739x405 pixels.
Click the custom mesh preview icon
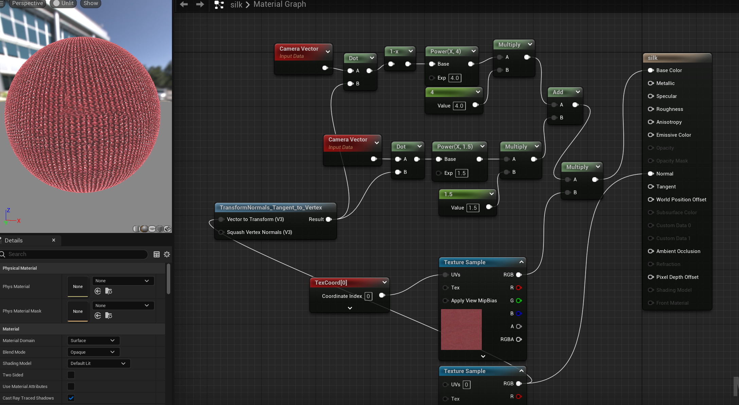click(168, 229)
